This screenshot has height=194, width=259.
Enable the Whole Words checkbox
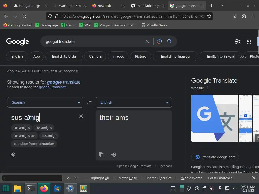click(177, 178)
